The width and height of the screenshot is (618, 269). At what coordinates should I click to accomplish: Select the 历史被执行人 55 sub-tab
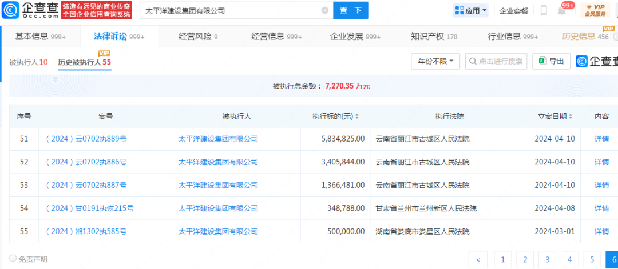click(84, 62)
